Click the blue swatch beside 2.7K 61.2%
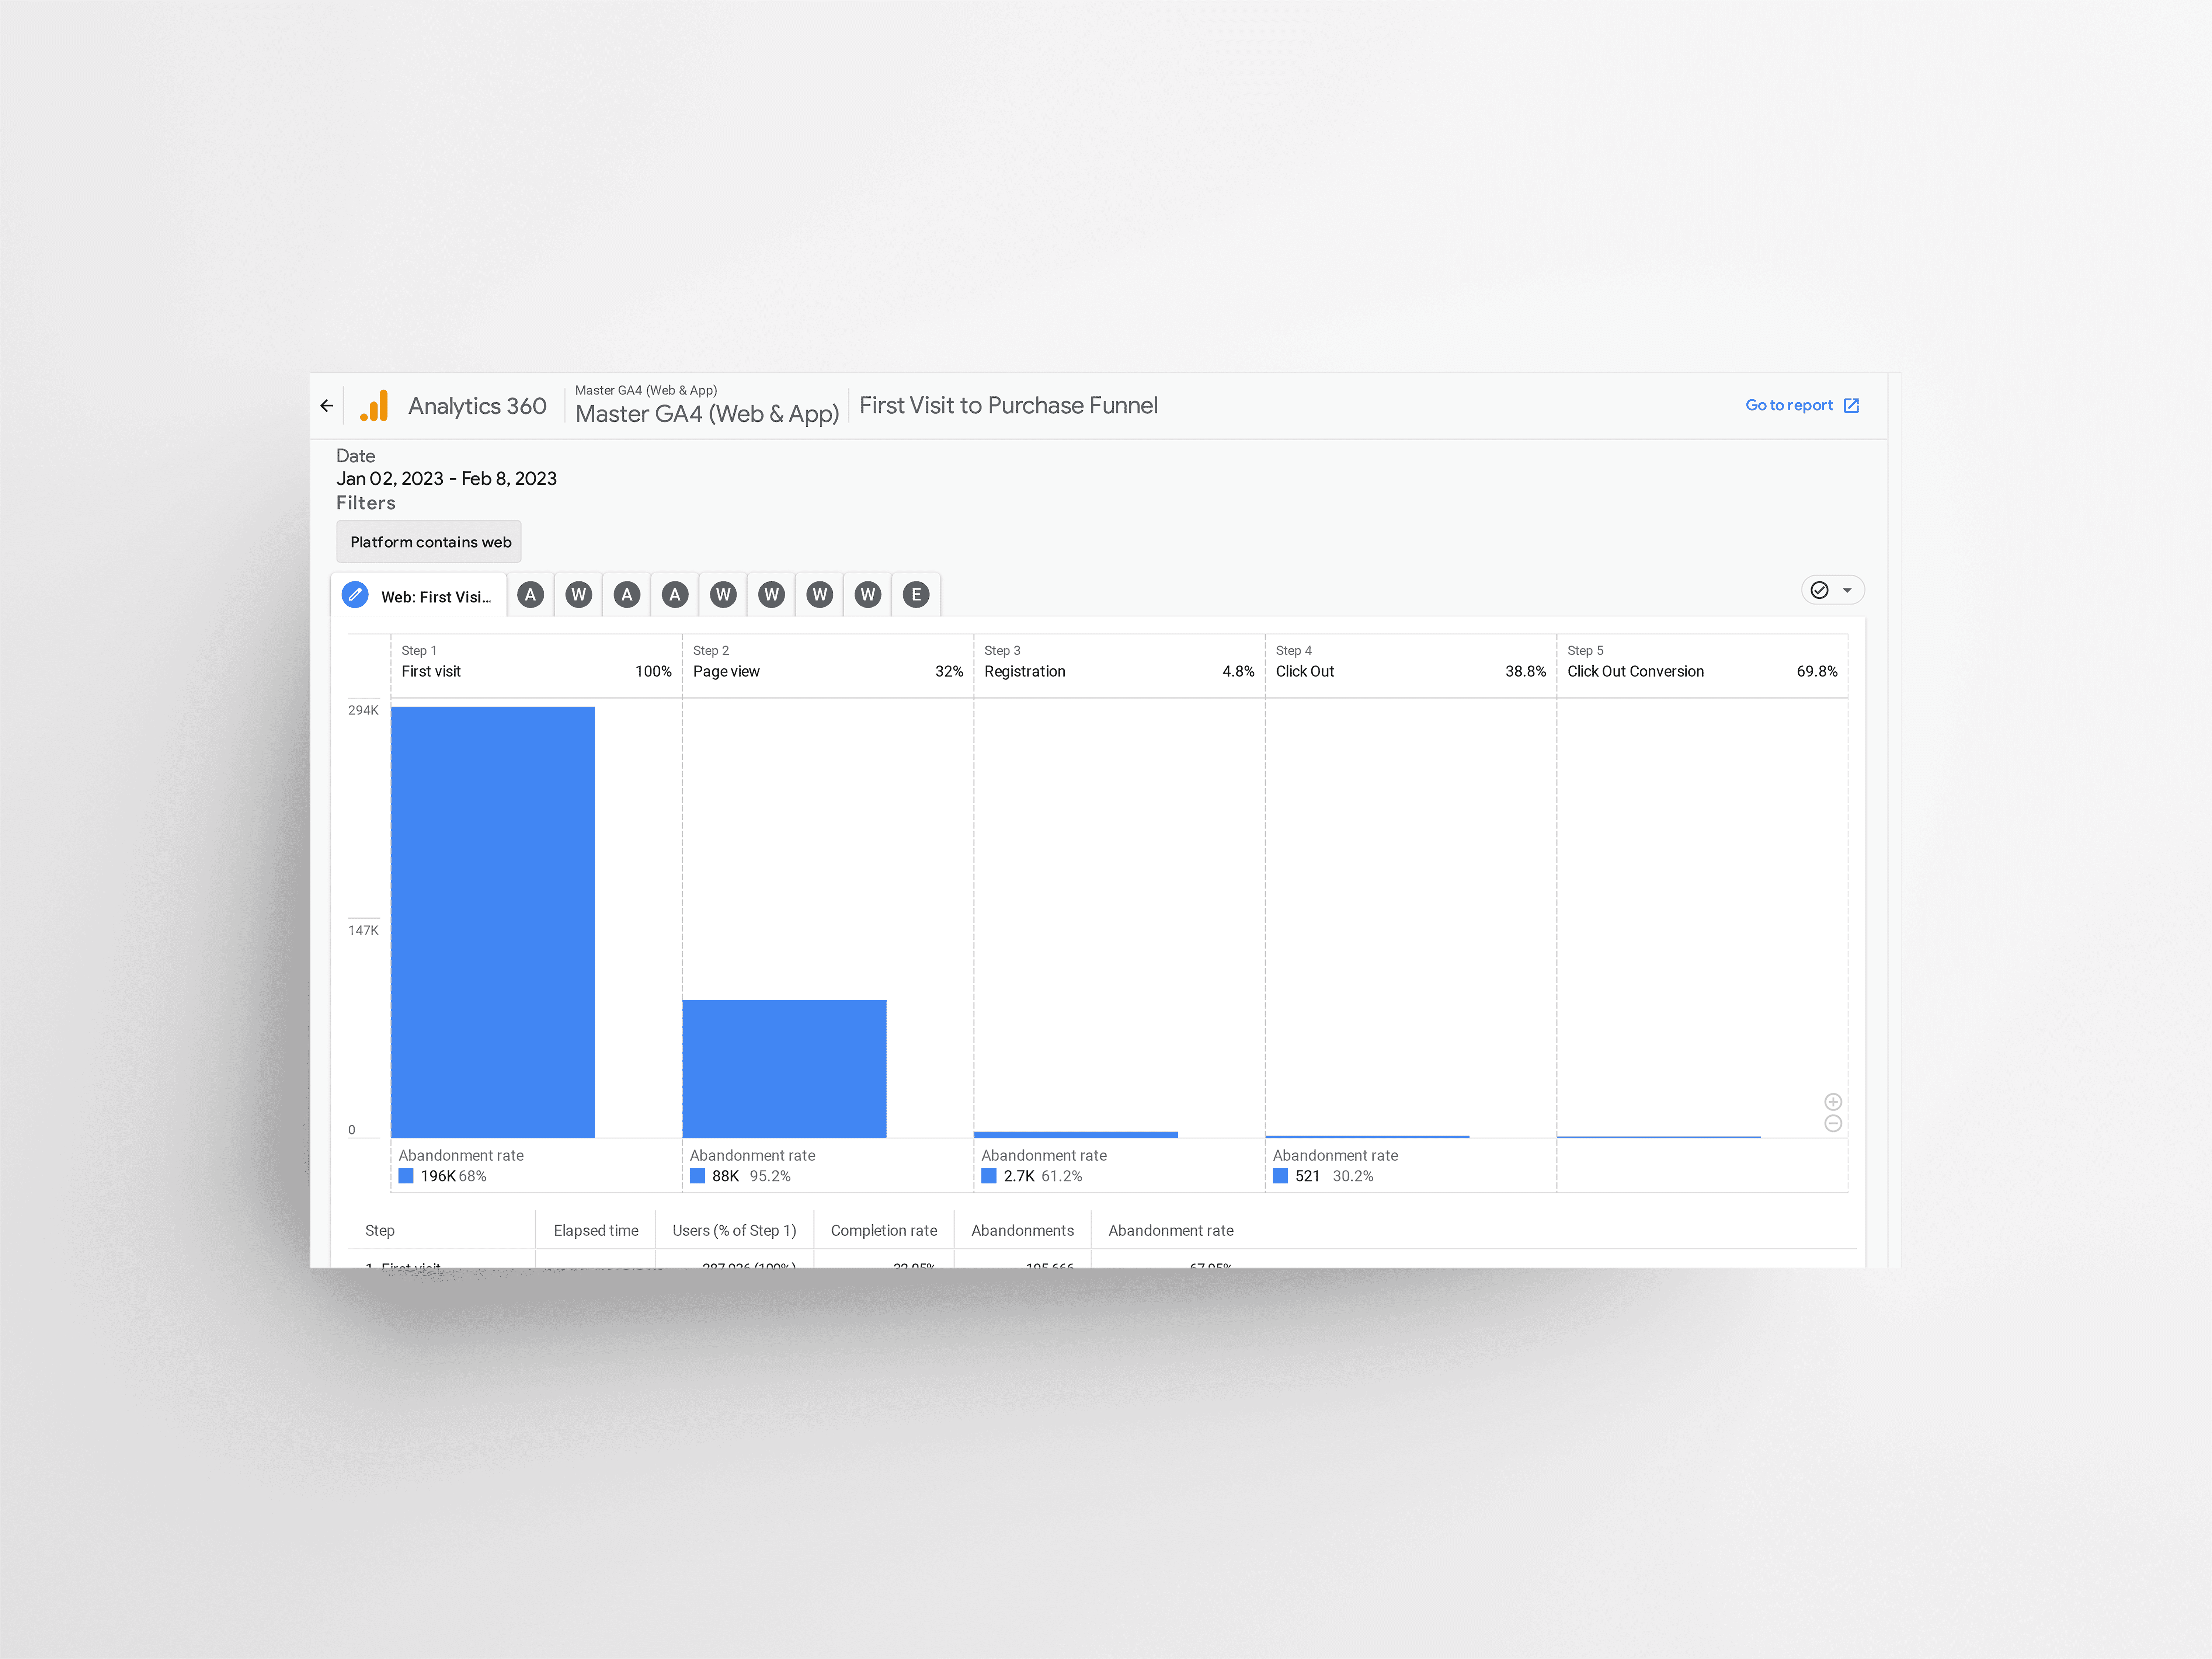This screenshot has width=2212, height=1659. coord(989,1176)
